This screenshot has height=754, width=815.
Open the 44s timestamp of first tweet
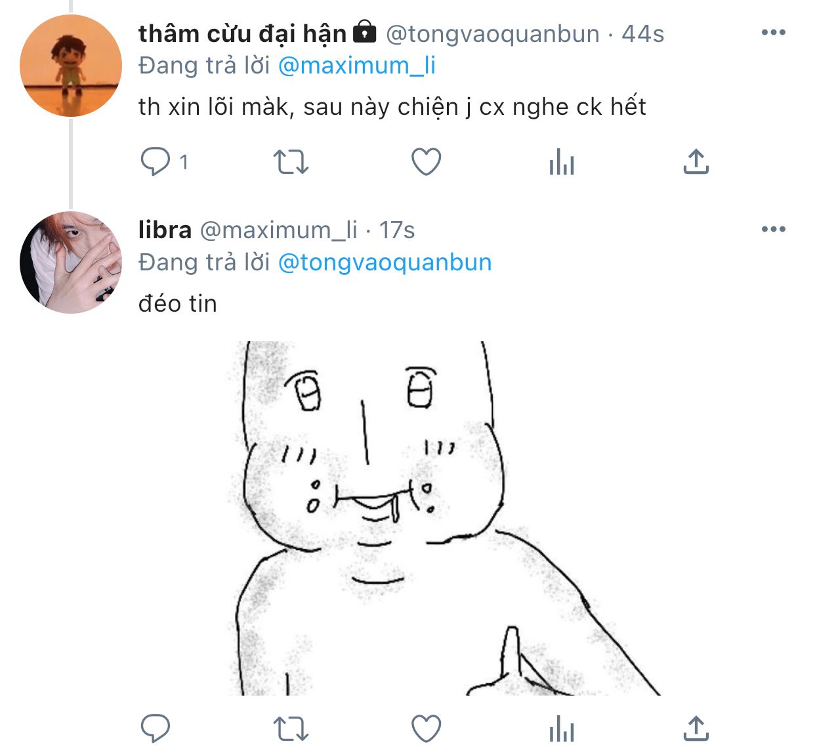tap(643, 33)
